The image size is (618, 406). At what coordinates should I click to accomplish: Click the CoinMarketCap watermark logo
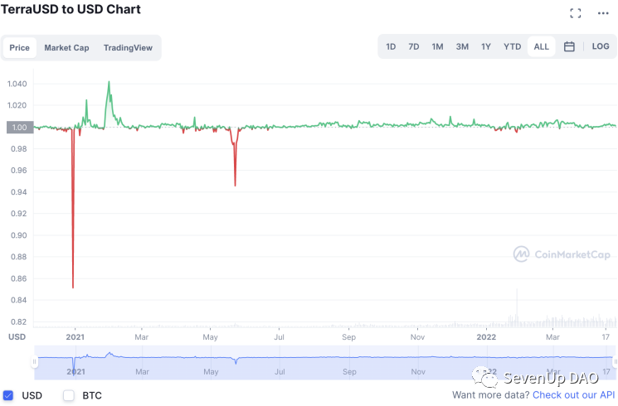pyautogui.click(x=562, y=254)
